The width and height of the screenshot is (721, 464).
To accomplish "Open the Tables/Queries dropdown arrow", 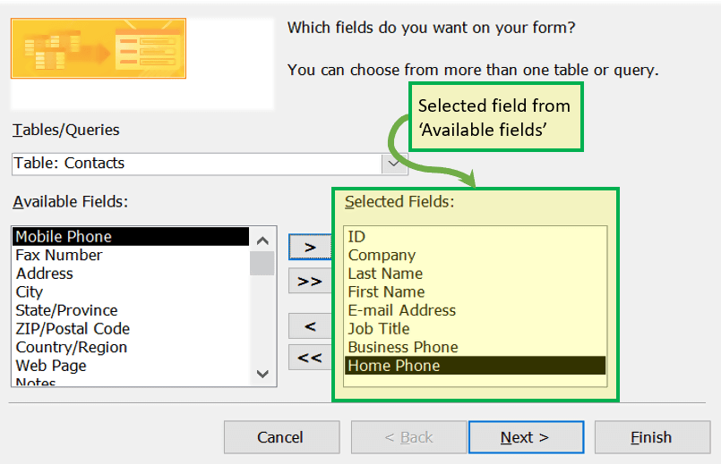I will click(x=394, y=164).
